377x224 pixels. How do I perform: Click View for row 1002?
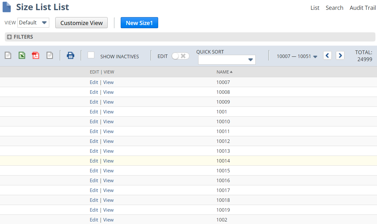108,220
